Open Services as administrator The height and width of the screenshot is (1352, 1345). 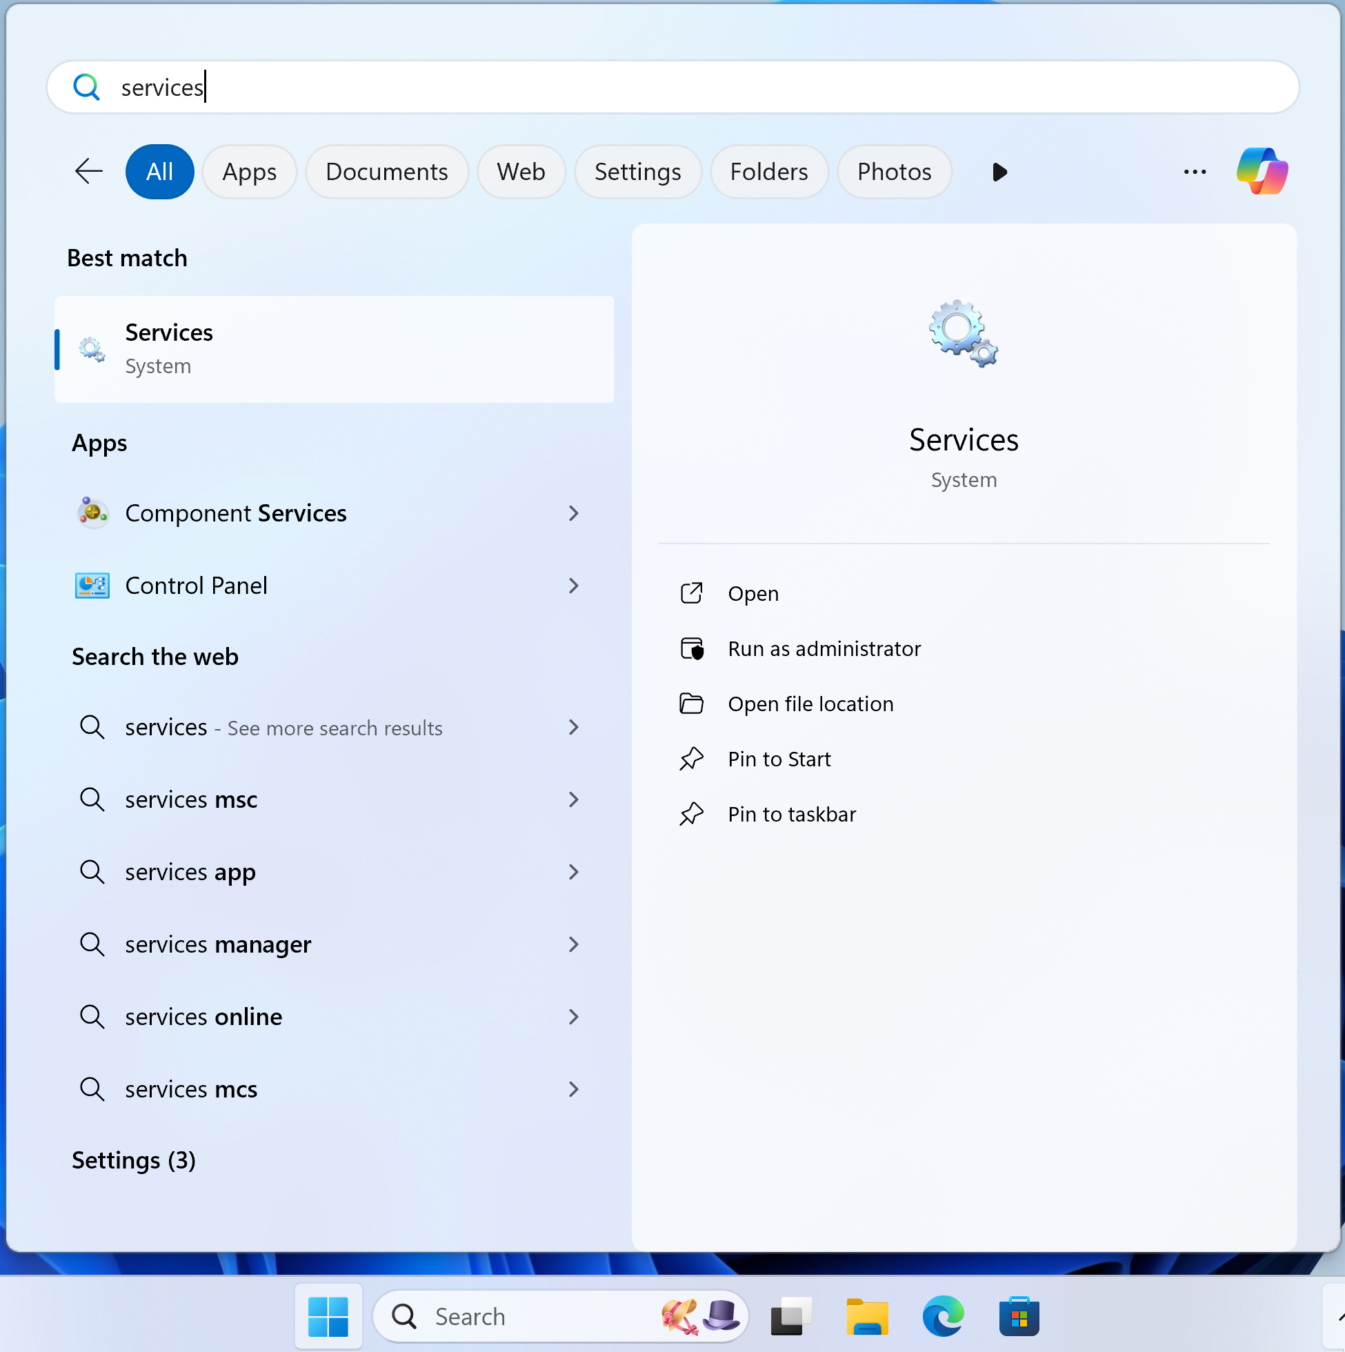click(825, 648)
